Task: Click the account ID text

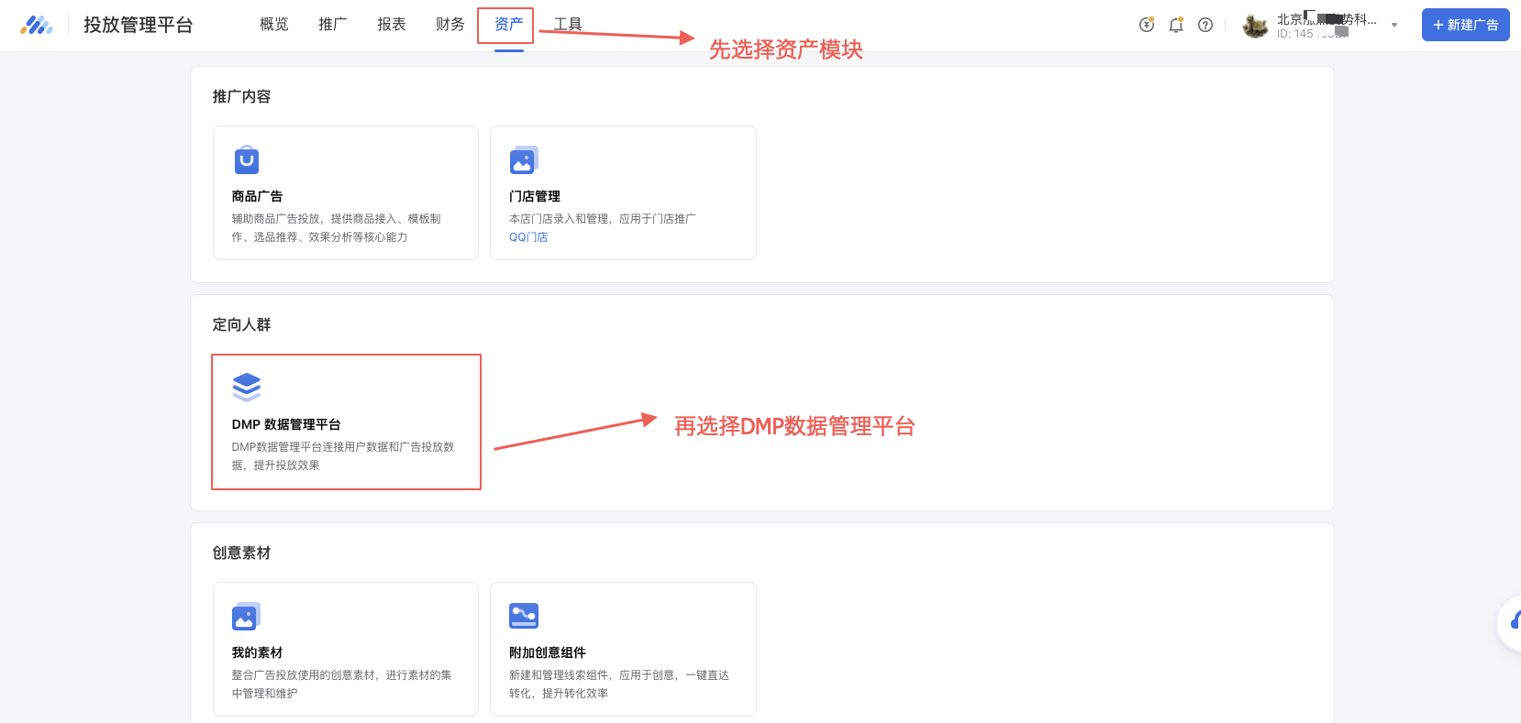Action: (x=1312, y=34)
